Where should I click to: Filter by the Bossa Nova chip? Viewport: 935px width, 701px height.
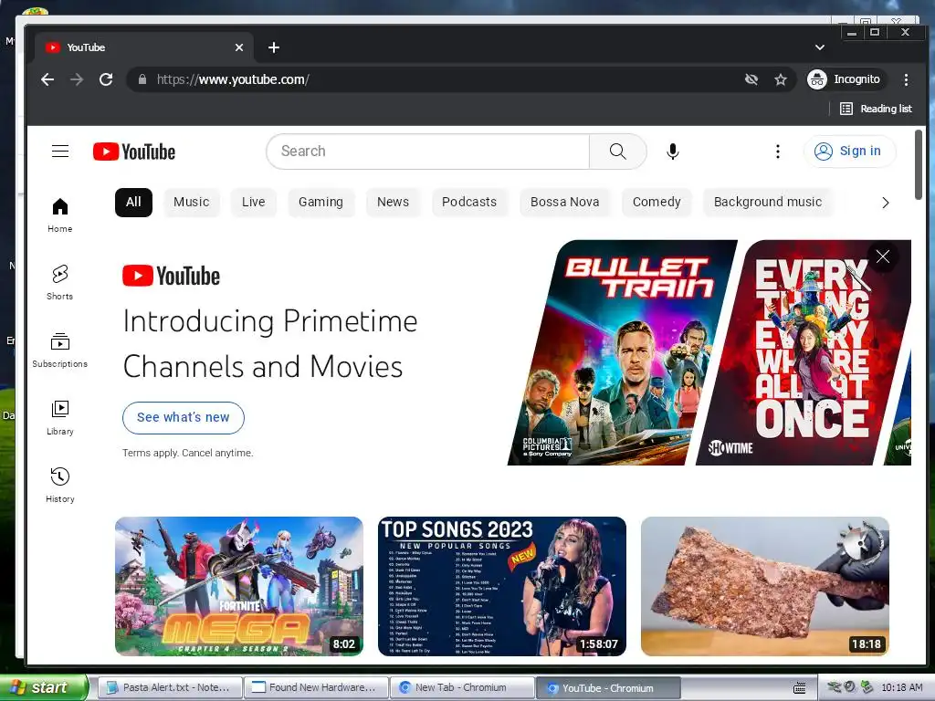(x=564, y=202)
